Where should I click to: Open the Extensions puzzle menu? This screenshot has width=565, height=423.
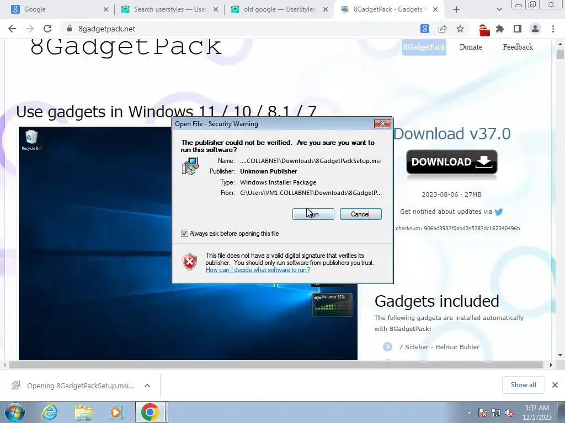(500, 29)
